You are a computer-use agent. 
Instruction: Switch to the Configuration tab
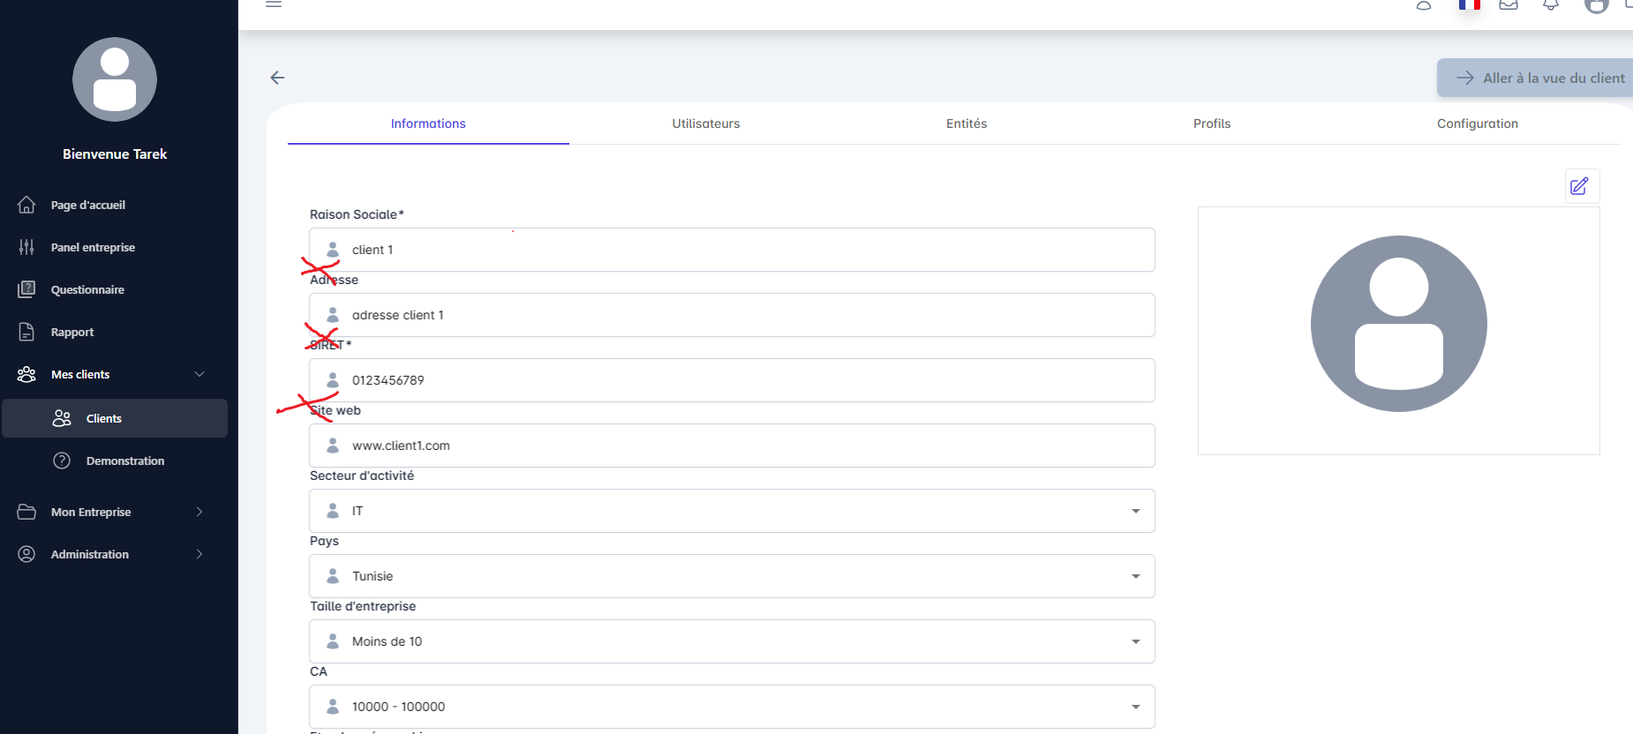click(1477, 124)
